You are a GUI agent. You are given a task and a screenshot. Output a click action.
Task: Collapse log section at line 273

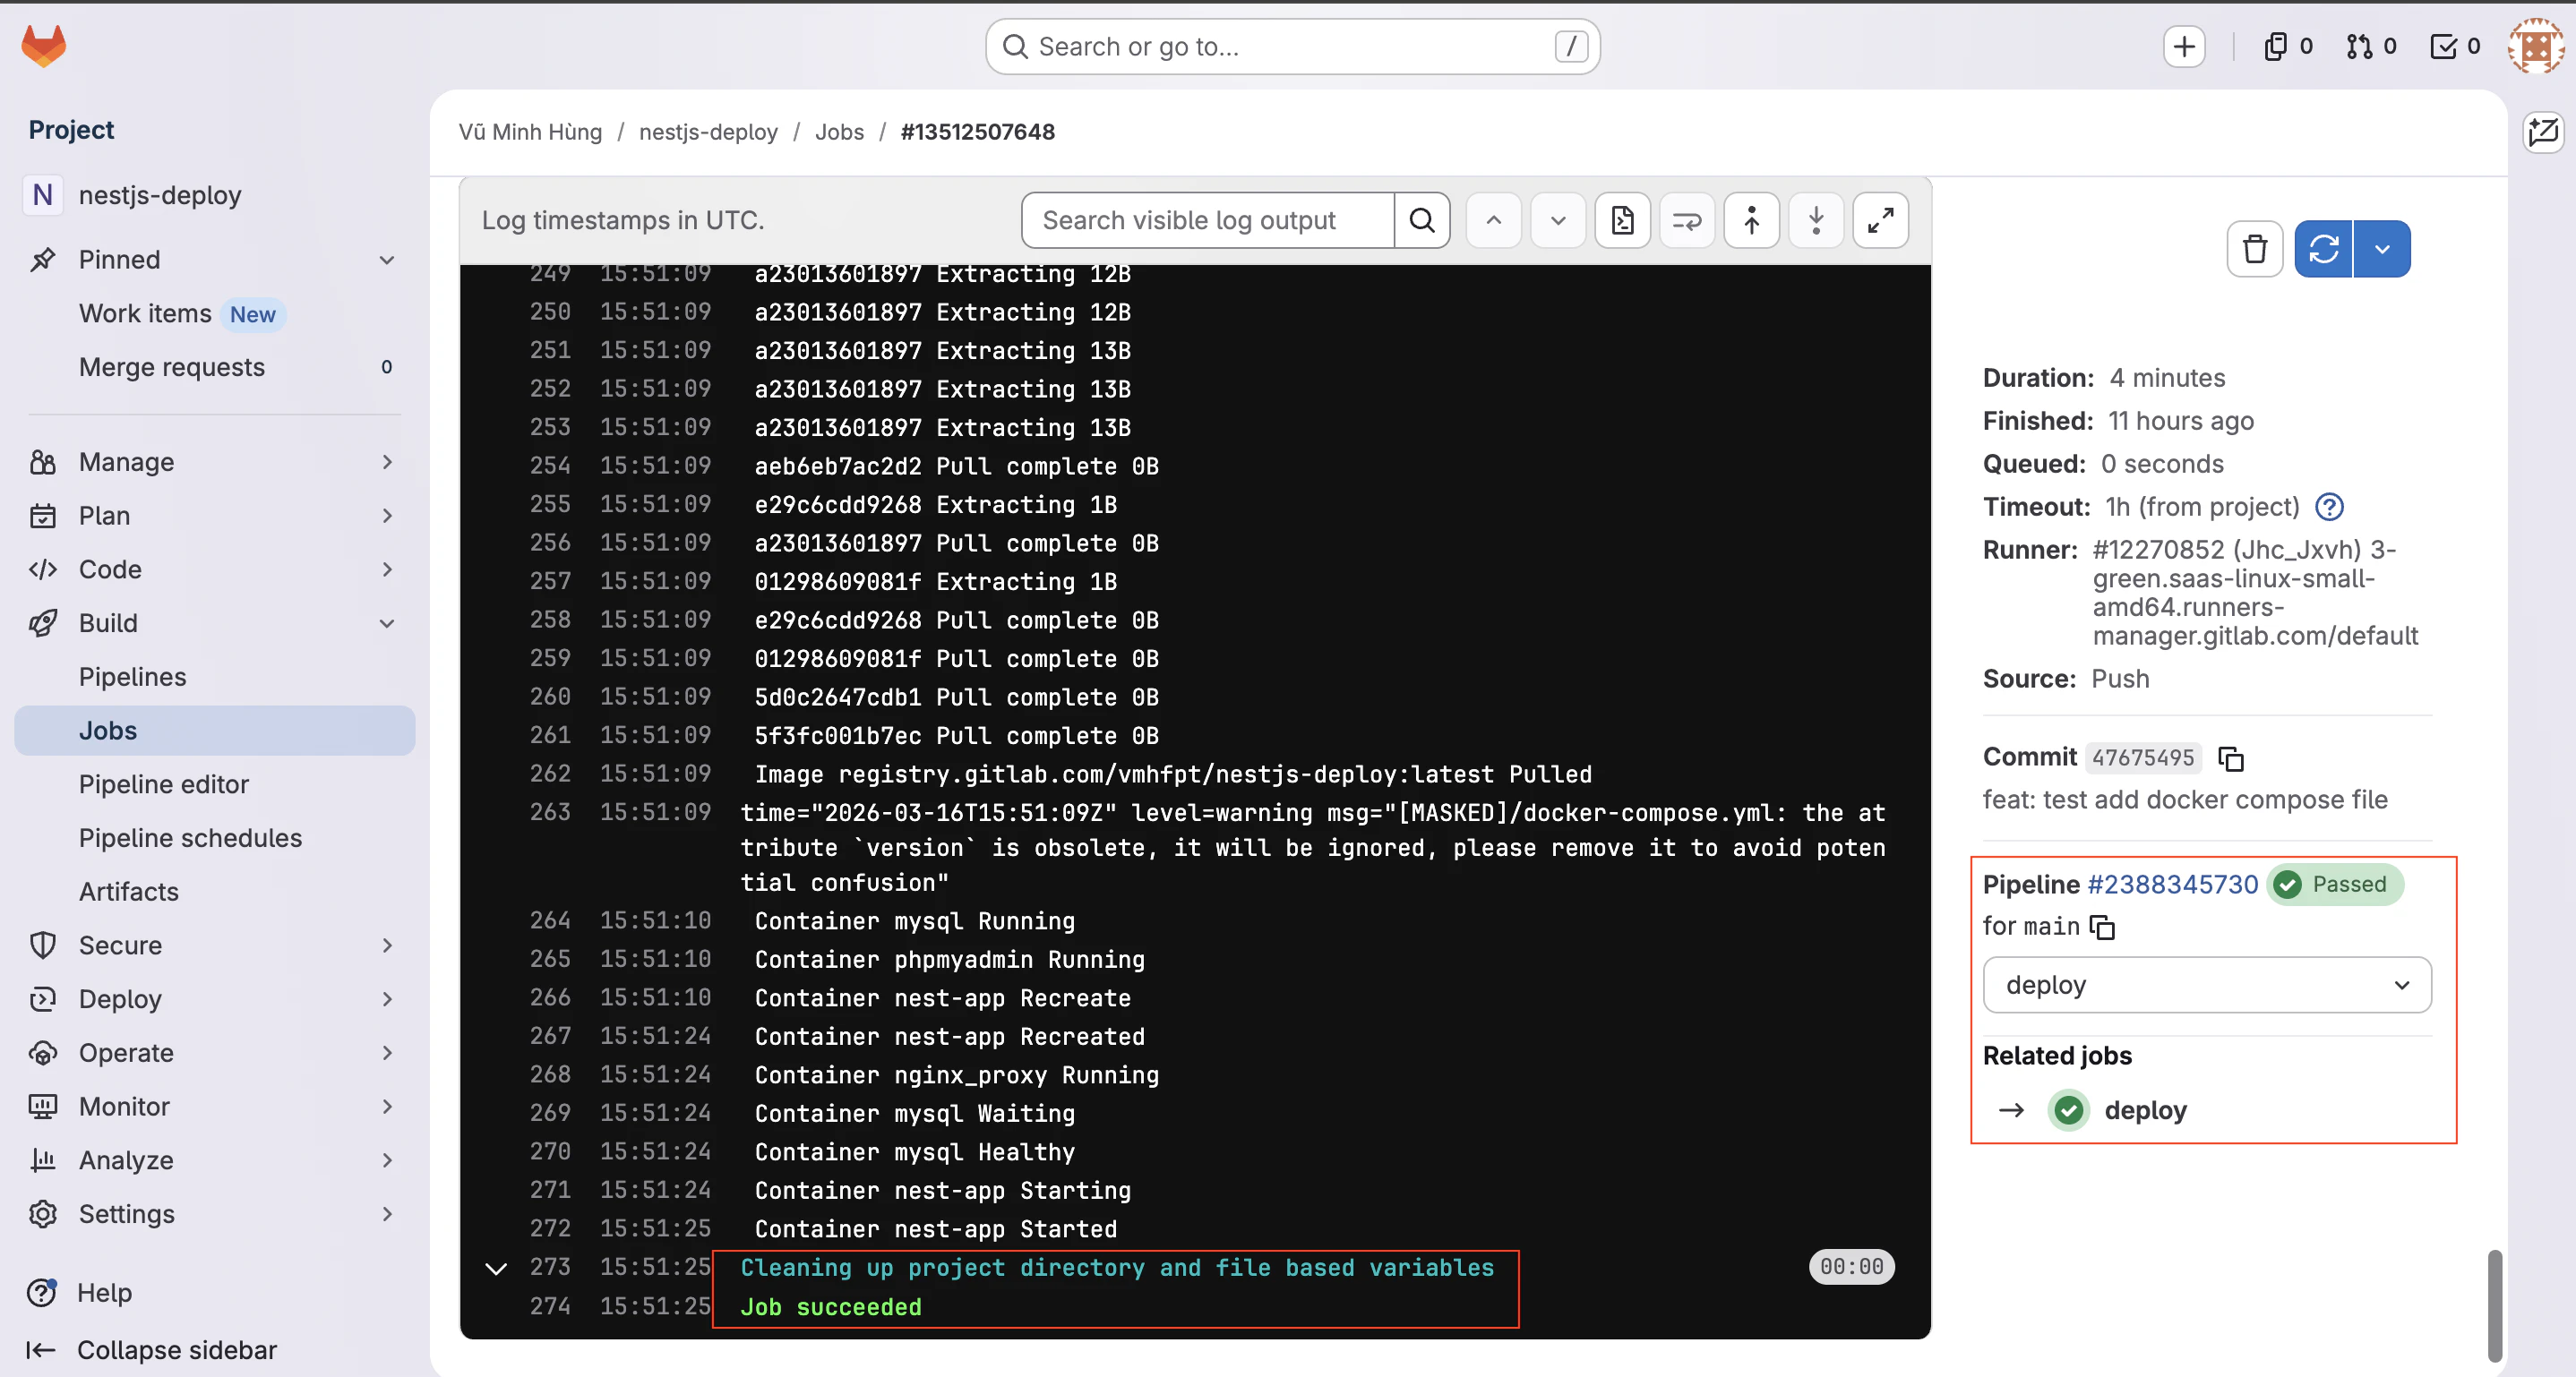coord(495,1269)
